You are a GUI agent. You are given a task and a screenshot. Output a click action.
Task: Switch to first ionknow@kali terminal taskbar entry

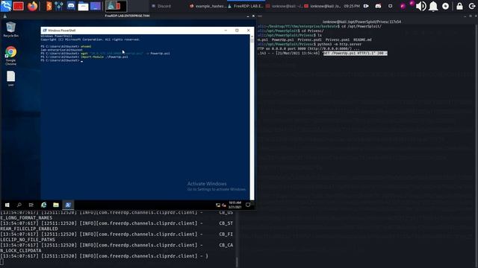[x=284, y=6]
